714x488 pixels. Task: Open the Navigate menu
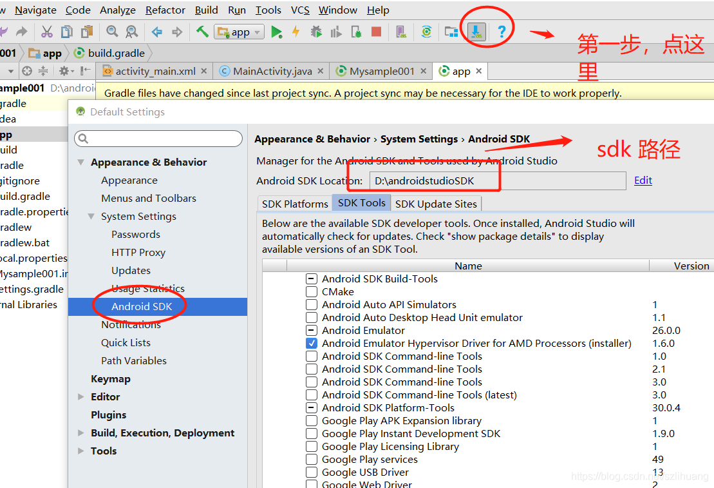(x=35, y=10)
